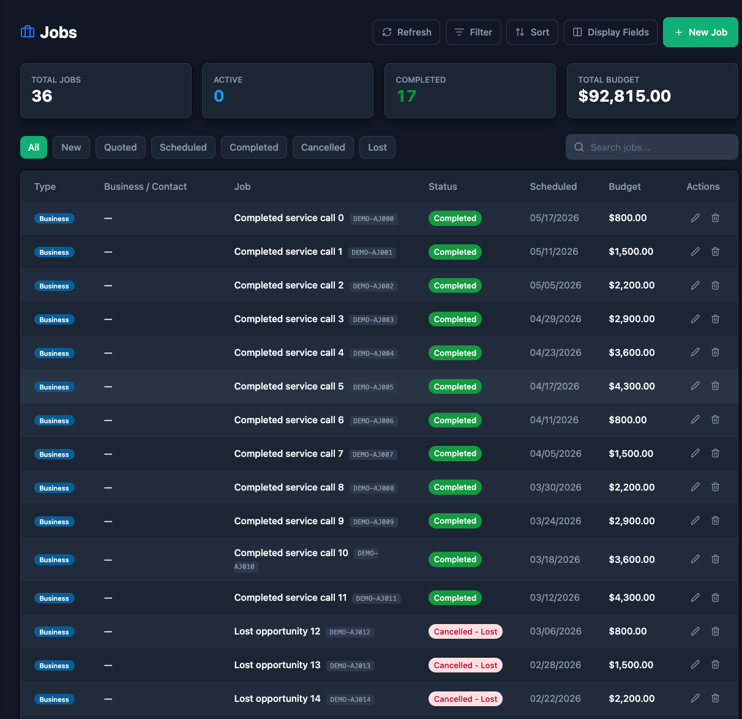Image resolution: width=742 pixels, height=719 pixels.
Task: Edit Completed service call 3 pencil icon
Action: (x=695, y=319)
